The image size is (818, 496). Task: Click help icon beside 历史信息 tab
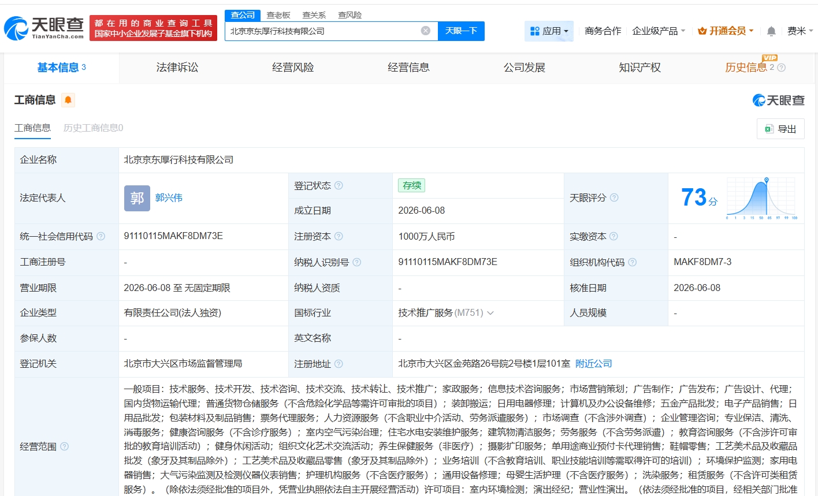point(782,68)
